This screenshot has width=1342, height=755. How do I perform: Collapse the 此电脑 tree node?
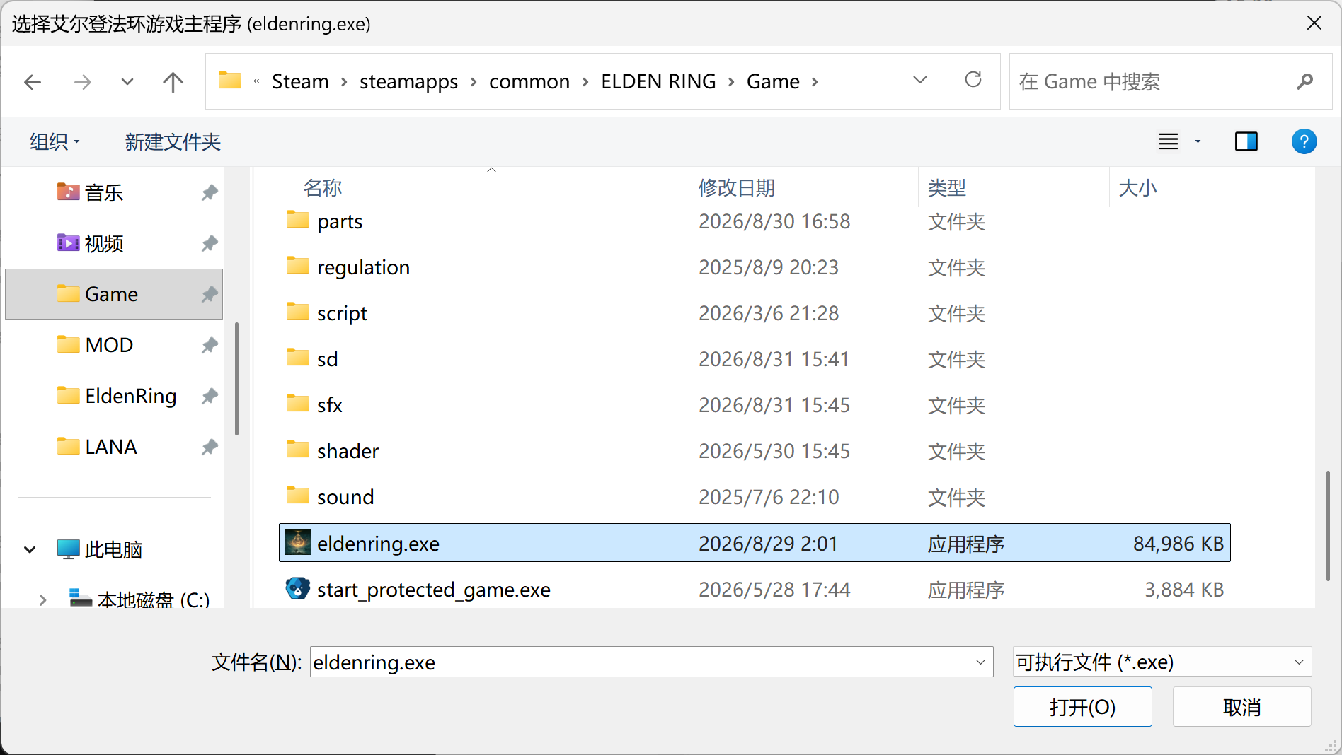click(30, 549)
